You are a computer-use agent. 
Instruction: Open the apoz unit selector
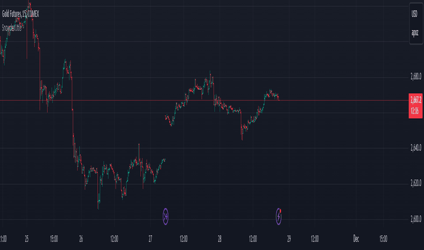pos(415,33)
